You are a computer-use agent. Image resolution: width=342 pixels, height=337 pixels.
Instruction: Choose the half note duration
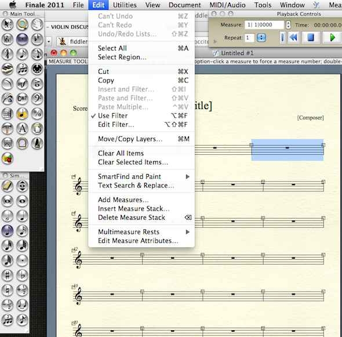pos(8,216)
